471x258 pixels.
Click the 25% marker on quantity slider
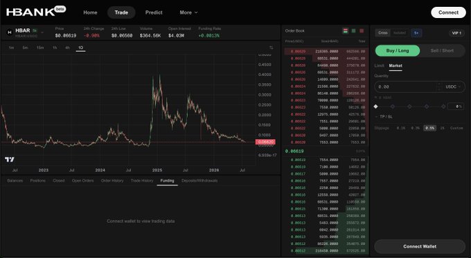click(393, 107)
